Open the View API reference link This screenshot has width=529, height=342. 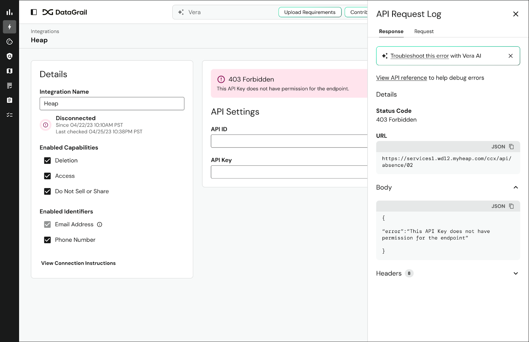(401, 78)
